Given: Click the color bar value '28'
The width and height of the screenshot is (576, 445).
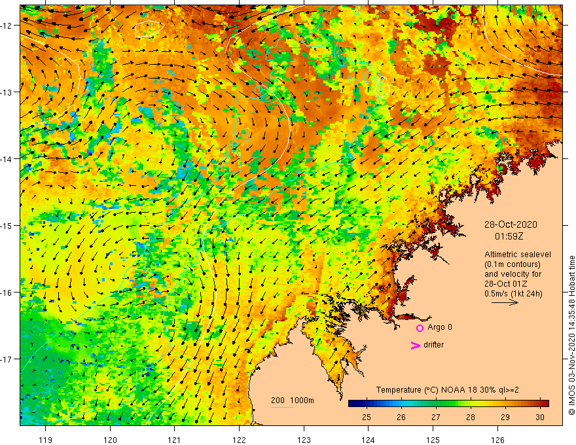Looking at the screenshot, I should (x=471, y=417).
